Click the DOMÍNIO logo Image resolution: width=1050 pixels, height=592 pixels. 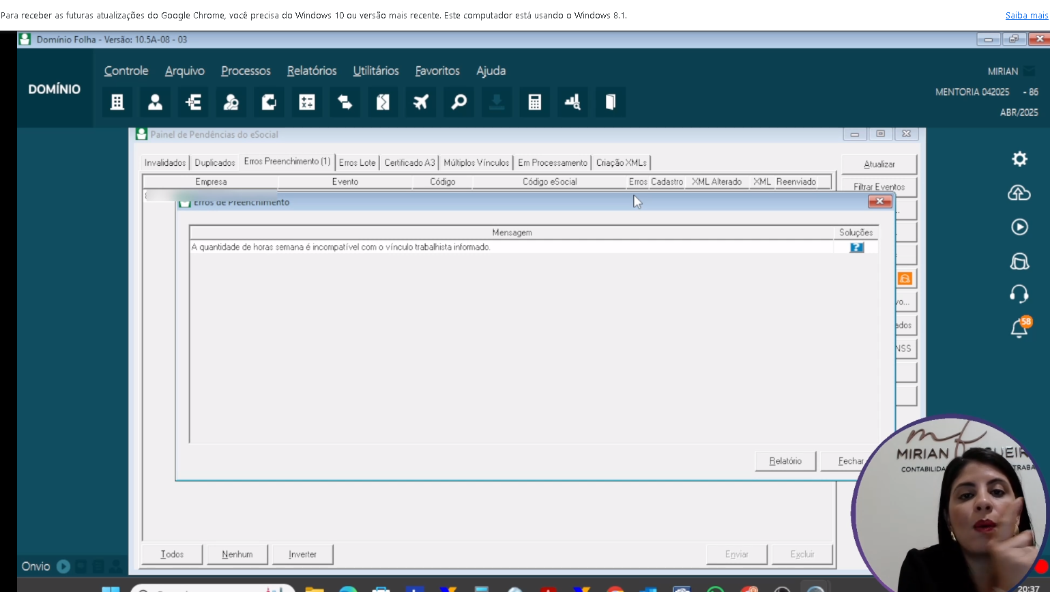tap(55, 89)
